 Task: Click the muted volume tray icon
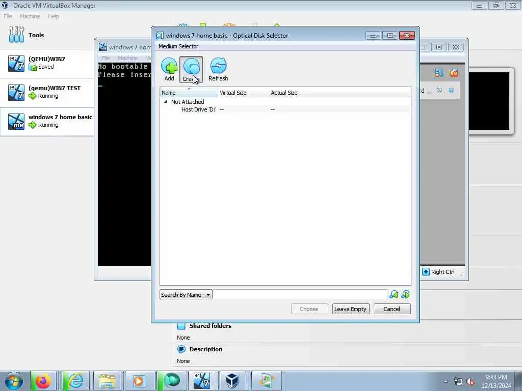tap(471, 382)
